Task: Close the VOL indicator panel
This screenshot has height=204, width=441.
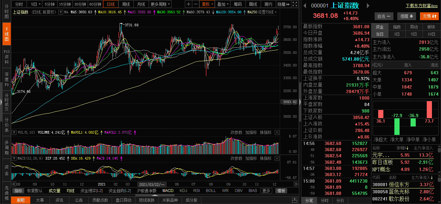Action: [x=277, y=132]
